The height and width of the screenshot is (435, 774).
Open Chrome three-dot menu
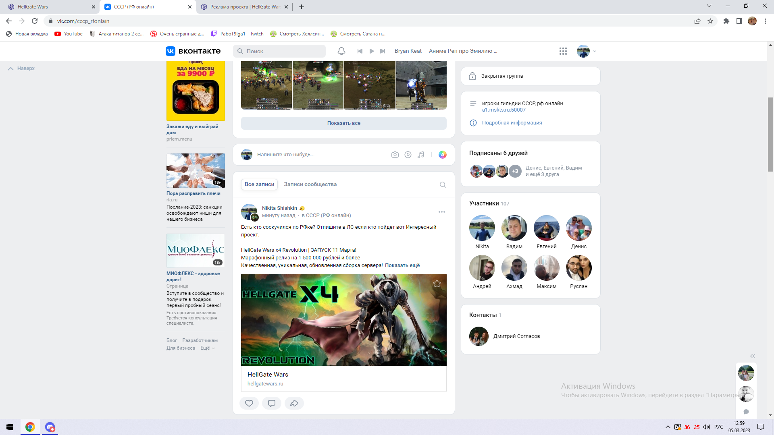(765, 21)
